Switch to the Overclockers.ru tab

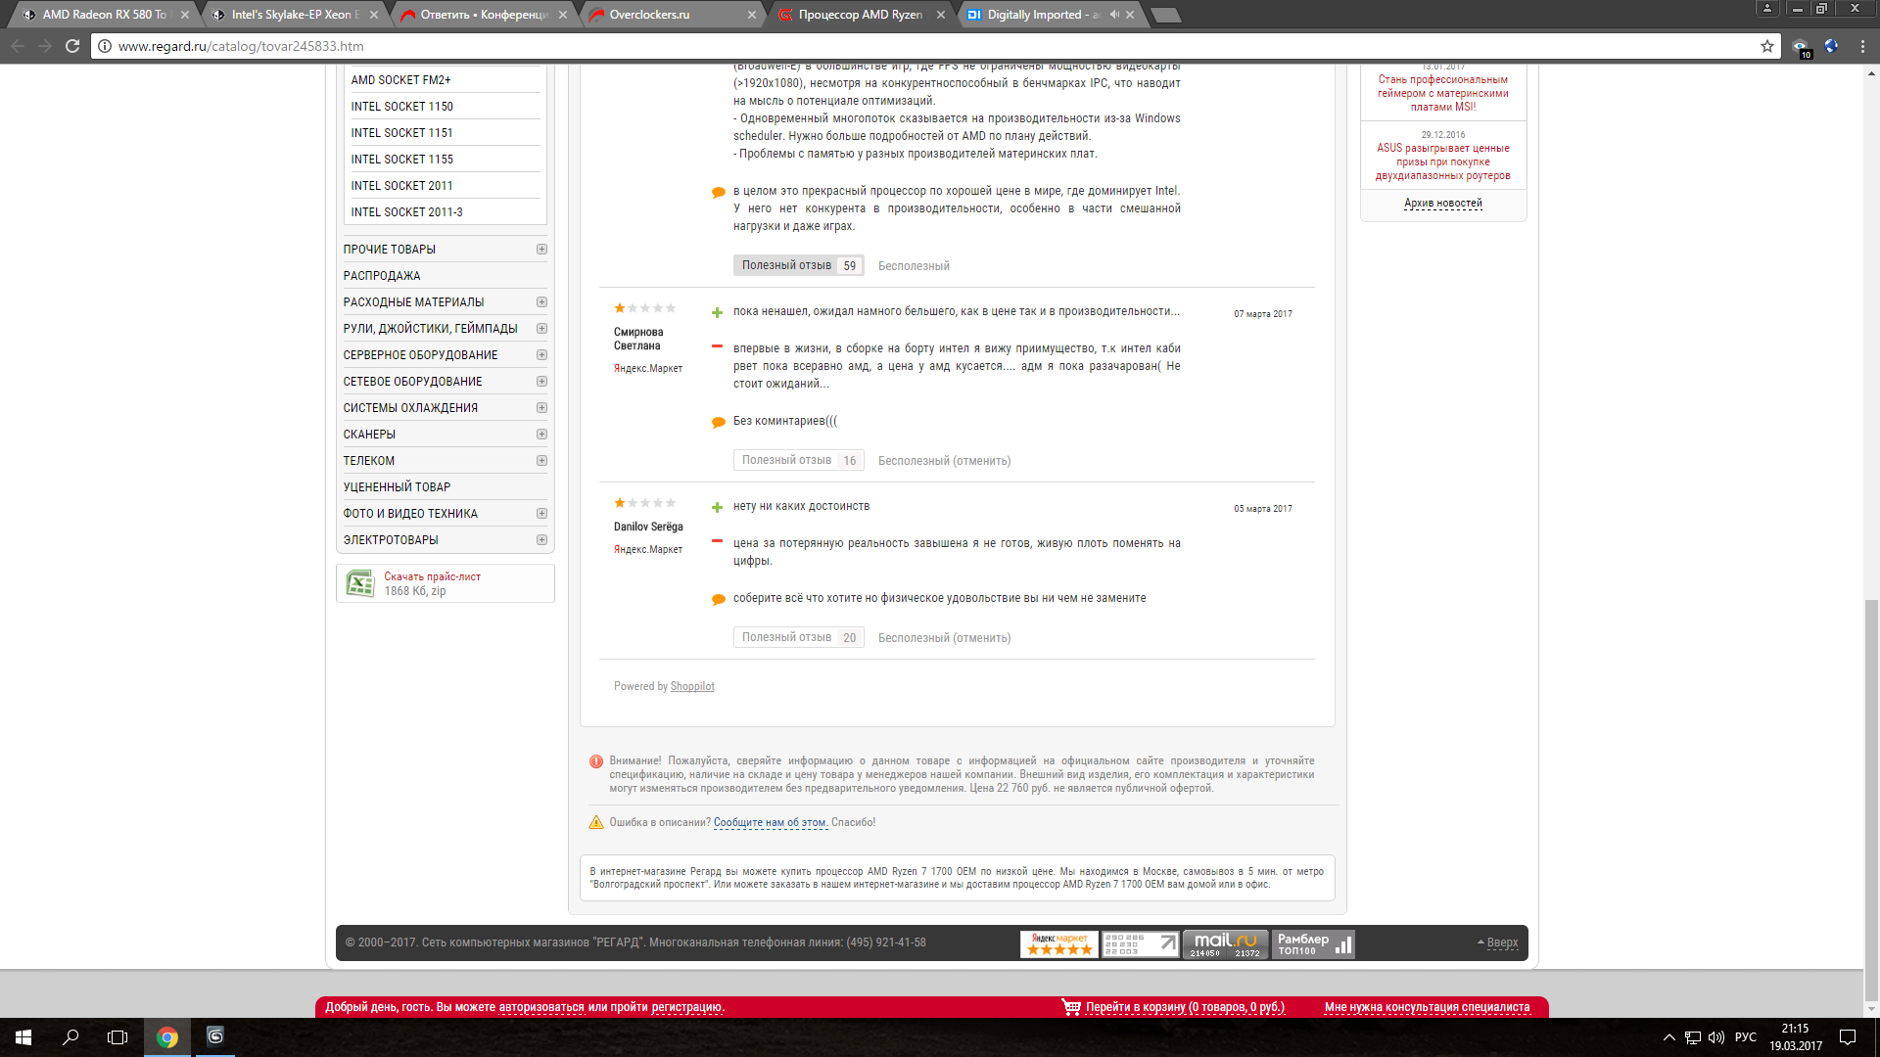[x=649, y=15]
